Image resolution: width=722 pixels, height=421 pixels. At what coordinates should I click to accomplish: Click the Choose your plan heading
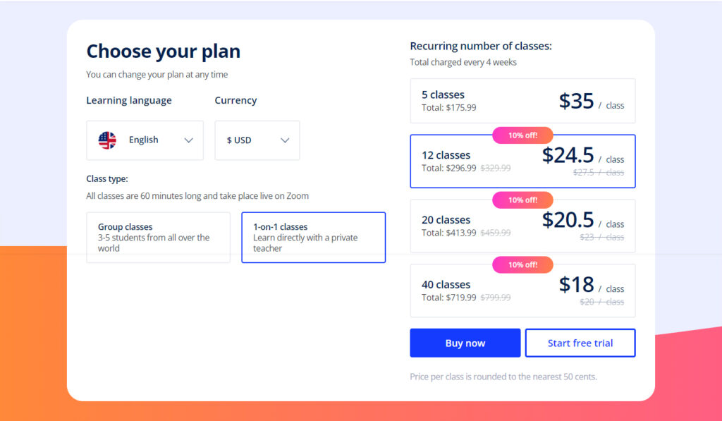(x=164, y=51)
